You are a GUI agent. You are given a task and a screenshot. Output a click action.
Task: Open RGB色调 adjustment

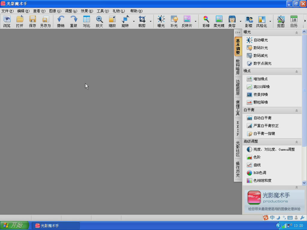tap(256, 173)
